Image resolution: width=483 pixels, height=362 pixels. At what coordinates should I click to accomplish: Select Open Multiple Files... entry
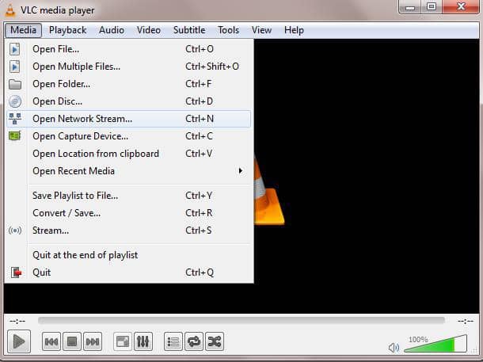click(x=128, y=67)
